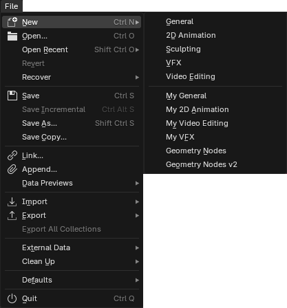Expand the External Data submenu arrow
287x308 pixels.
(137, 247)
